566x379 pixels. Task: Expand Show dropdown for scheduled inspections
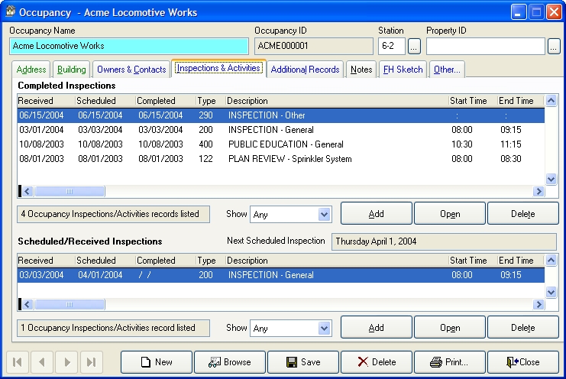coord(324,329)
